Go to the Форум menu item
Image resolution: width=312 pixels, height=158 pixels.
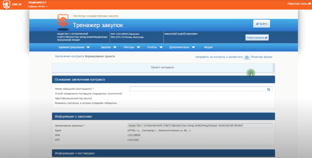point(208,47)
